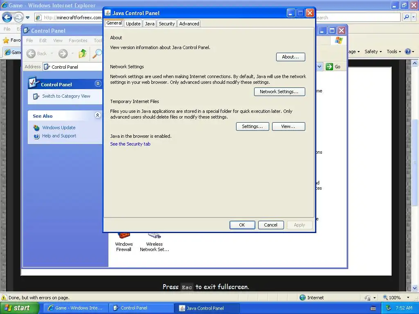Click Control Panel Back arrow icon
The height and width of the screenshot is (314, 419).
(x=31, y=54)
